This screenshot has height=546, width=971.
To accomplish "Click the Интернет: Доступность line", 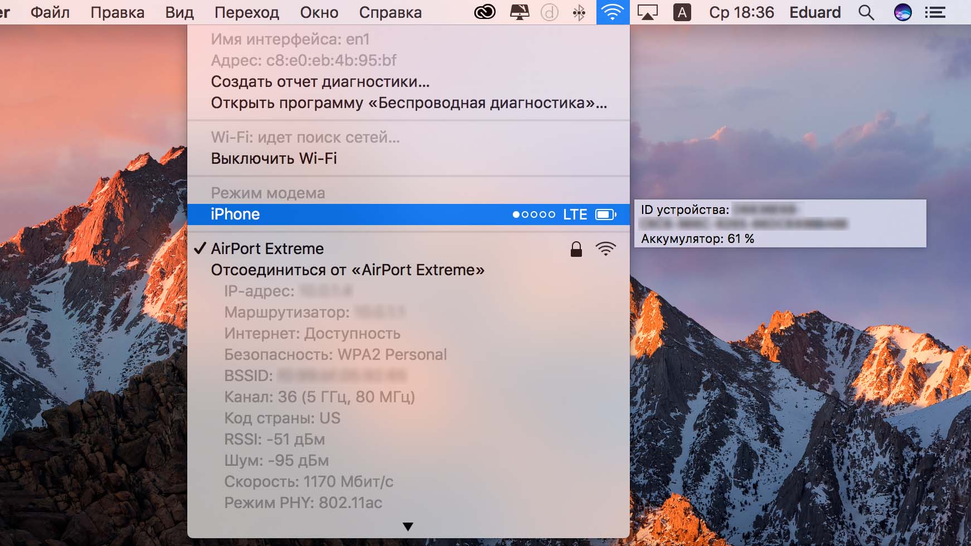I will 312,334.
